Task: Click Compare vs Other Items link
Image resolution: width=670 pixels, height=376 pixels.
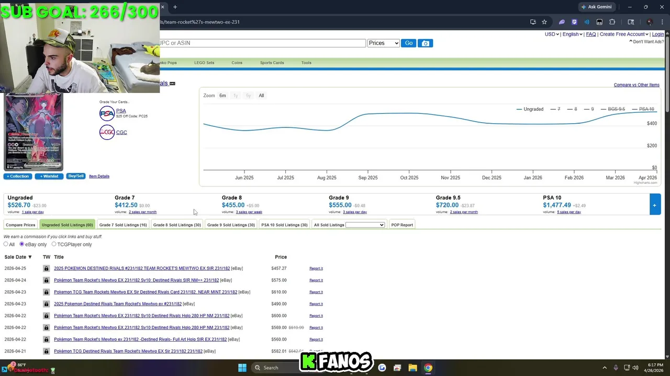Action: pos(636,85)
